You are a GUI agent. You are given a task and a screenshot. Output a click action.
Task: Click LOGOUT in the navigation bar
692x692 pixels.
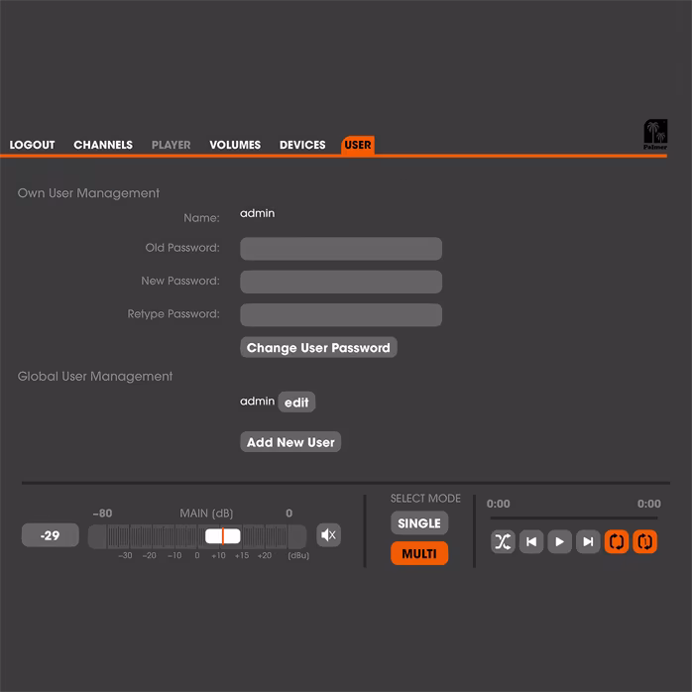(x=33, y=145)
